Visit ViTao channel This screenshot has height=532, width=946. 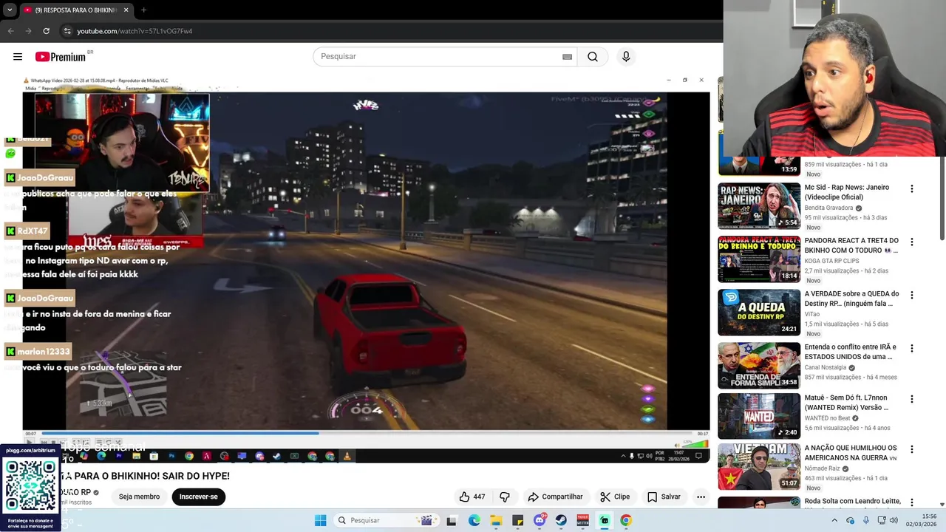tap(812, 314)
